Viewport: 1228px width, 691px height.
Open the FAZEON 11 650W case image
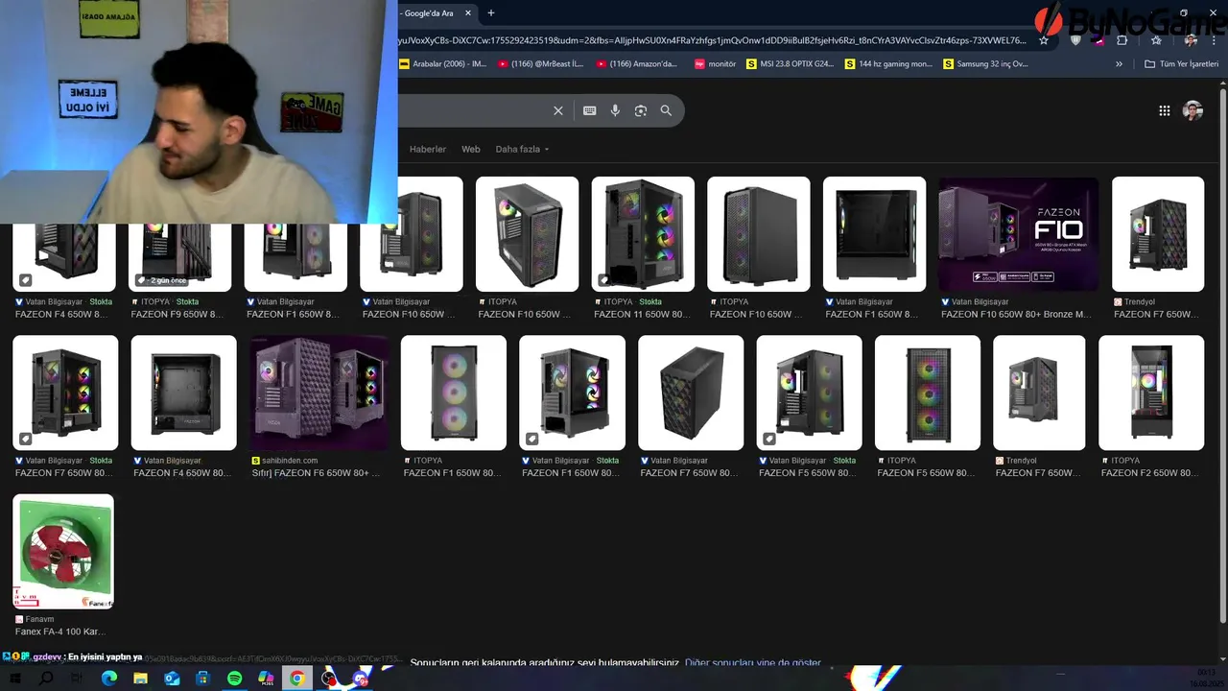pyautogui.click(x=643, y=233)
